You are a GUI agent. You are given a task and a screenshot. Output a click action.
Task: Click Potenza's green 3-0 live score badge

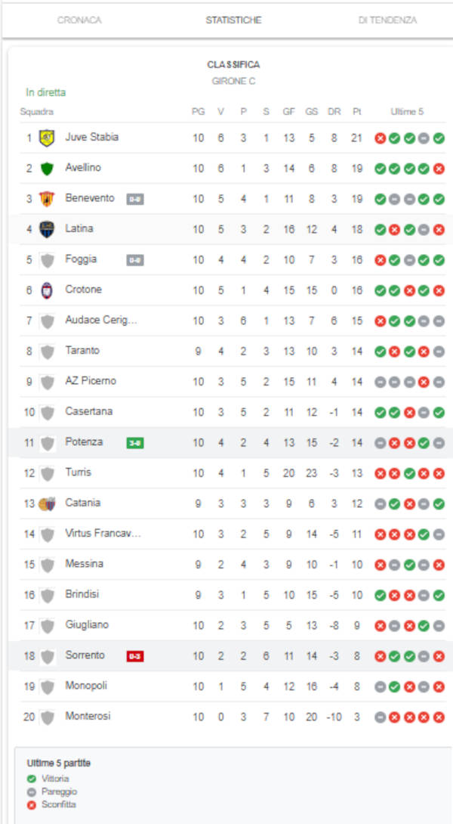click(134, 443)
